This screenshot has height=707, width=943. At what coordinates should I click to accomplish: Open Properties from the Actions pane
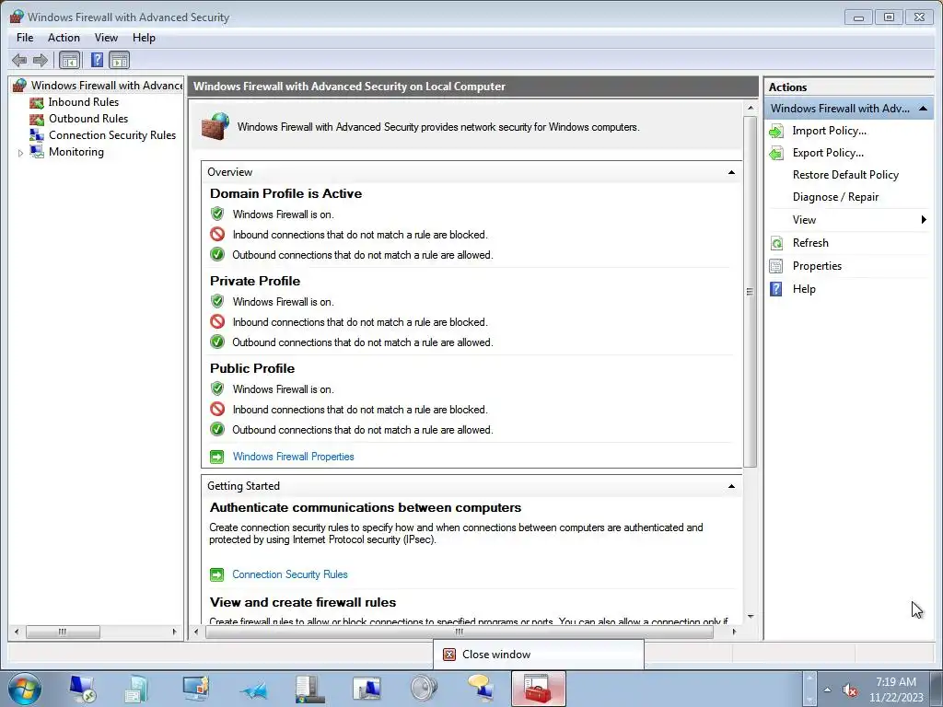tap(817, 266)
